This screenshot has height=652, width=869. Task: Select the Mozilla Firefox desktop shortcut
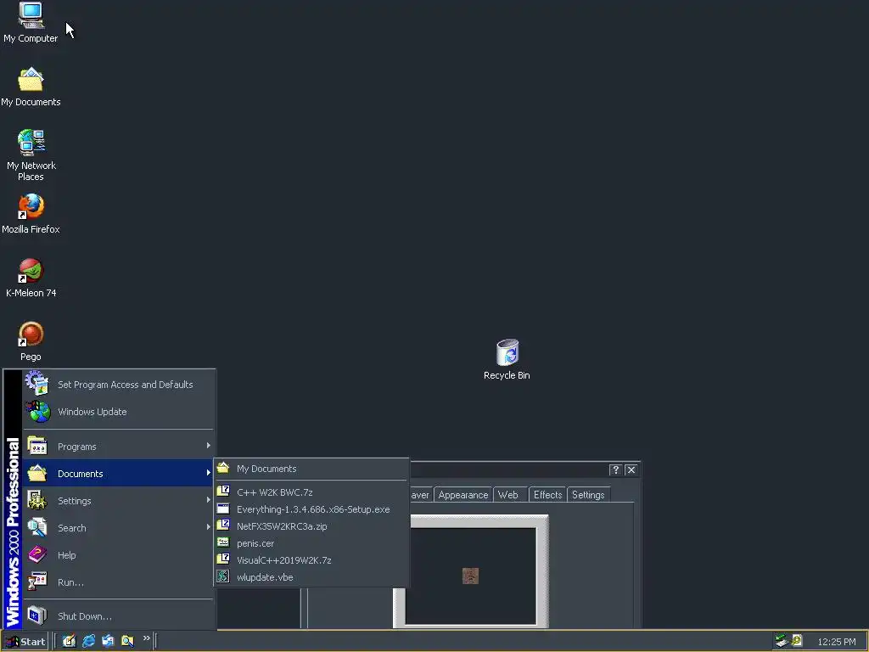click(31, 213)
